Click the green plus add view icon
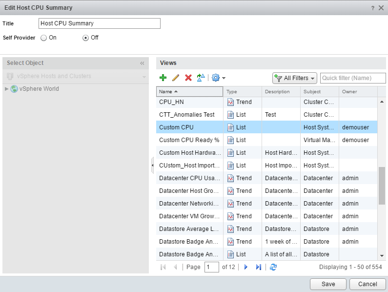The image size is (388, 292). (x=163, y=78)
